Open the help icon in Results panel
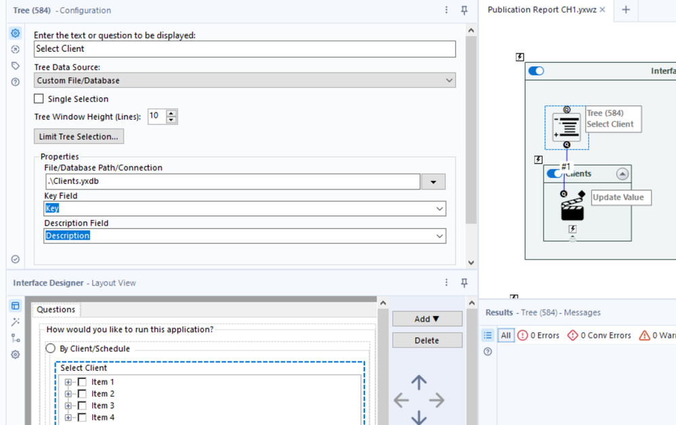 (488, 352)
